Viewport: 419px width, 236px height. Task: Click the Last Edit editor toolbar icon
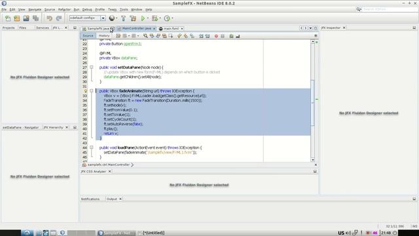(118, 36)
